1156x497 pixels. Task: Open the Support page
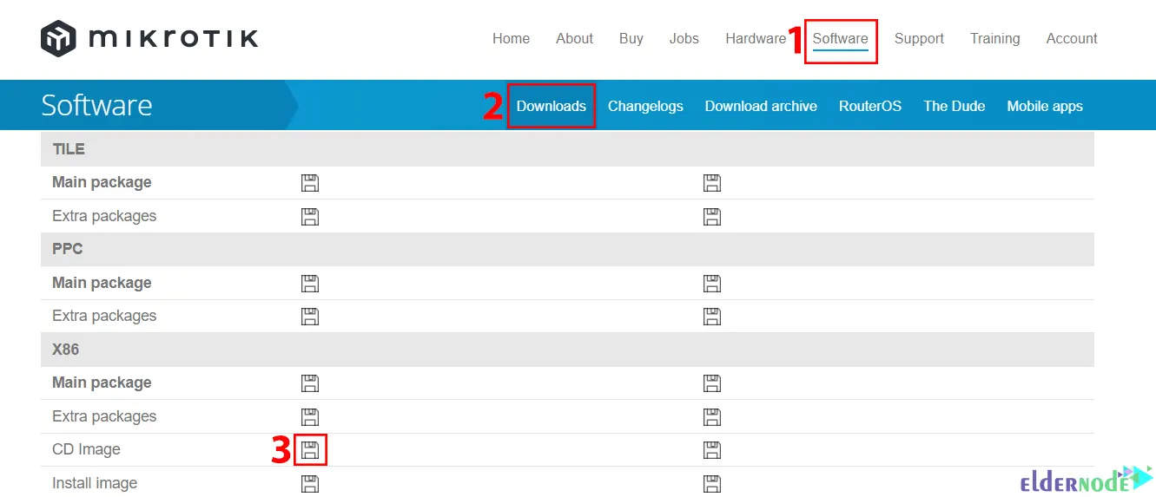(x=919, y=38)
